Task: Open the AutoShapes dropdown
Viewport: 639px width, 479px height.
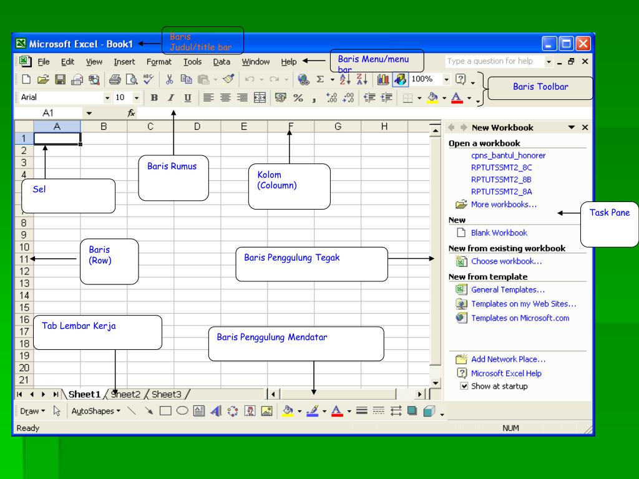Action: [x=95, y=411]
